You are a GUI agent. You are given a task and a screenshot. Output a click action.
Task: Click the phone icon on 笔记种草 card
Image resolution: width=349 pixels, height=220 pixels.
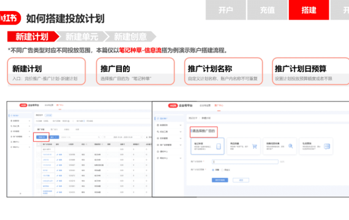click(x=219, y=146)
